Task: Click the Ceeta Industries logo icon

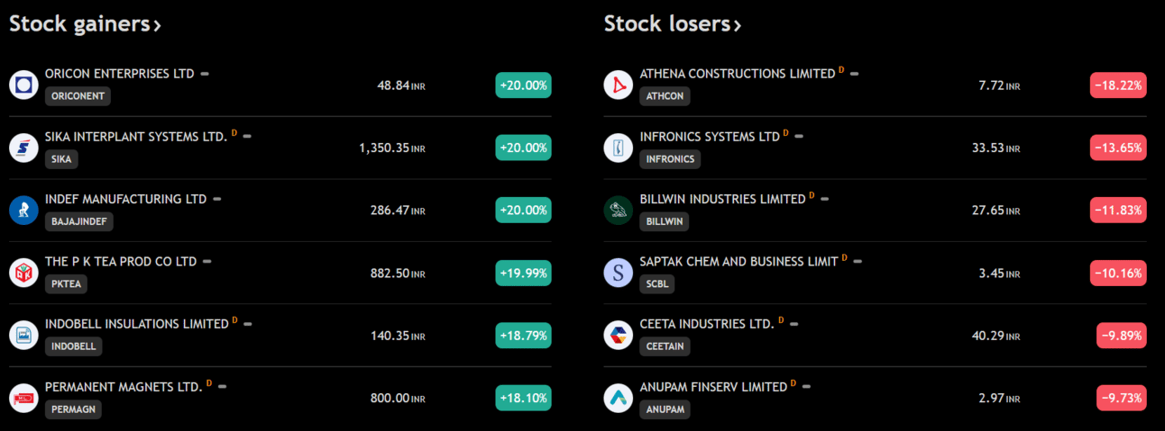Action: pos(619,335)
